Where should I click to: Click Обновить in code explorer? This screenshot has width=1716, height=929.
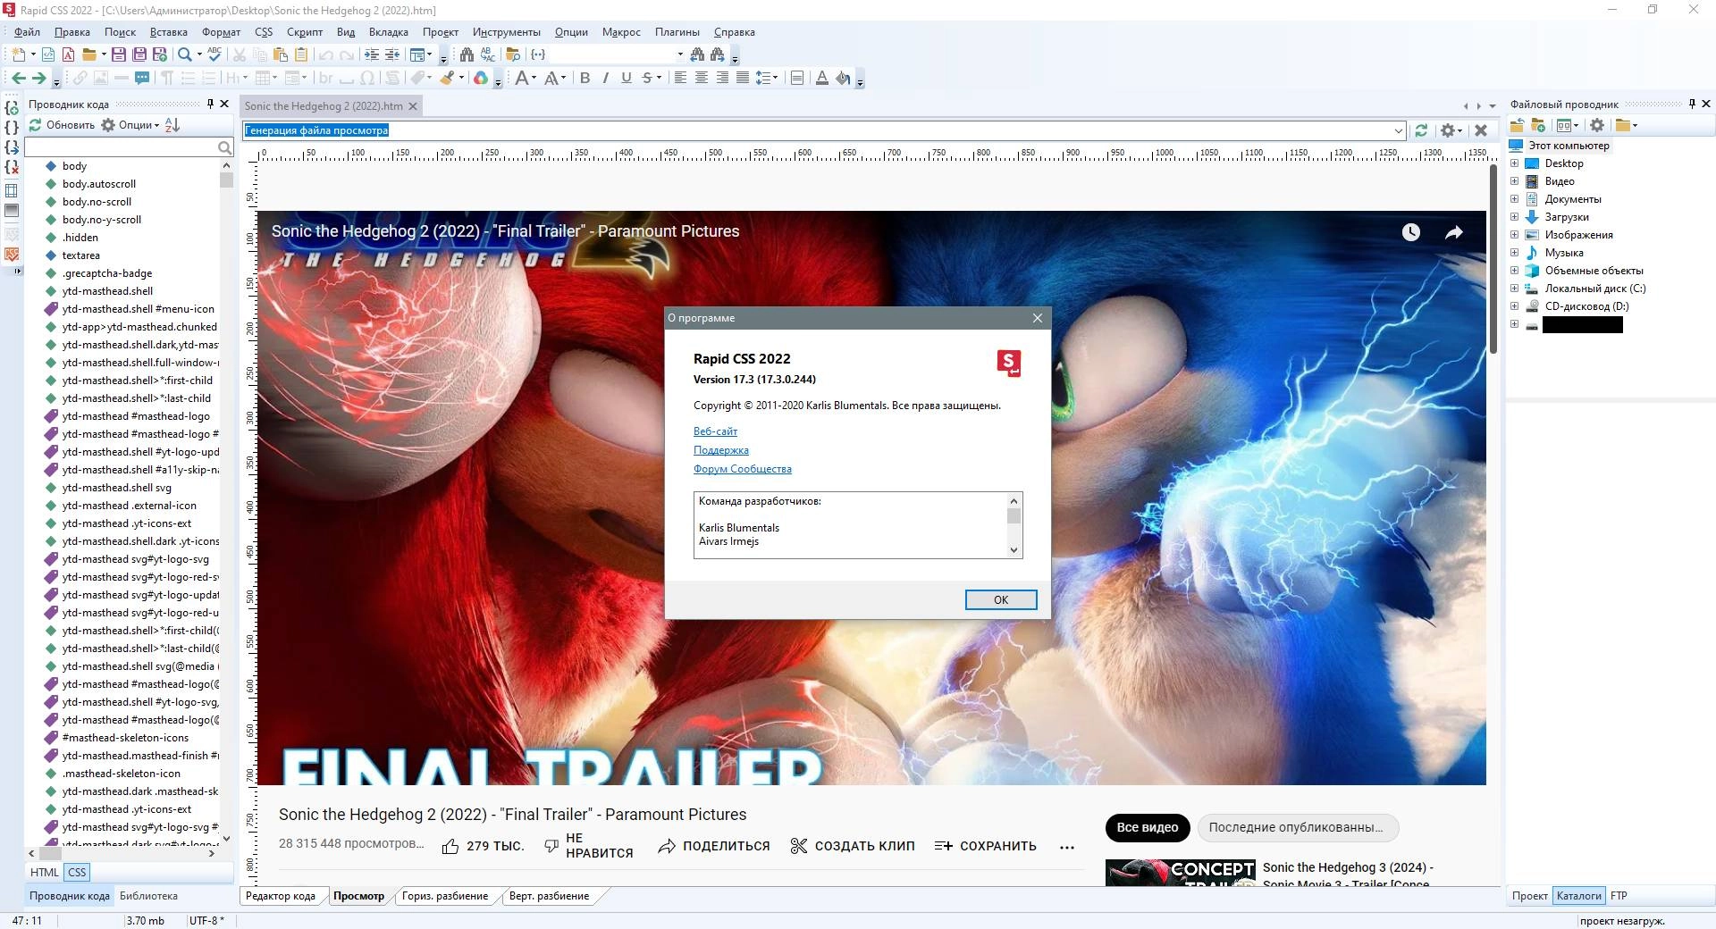(62, 125)
